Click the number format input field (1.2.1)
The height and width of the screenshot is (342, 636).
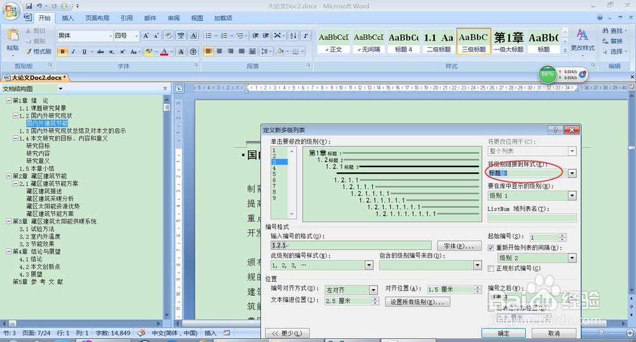pos(351,245)
